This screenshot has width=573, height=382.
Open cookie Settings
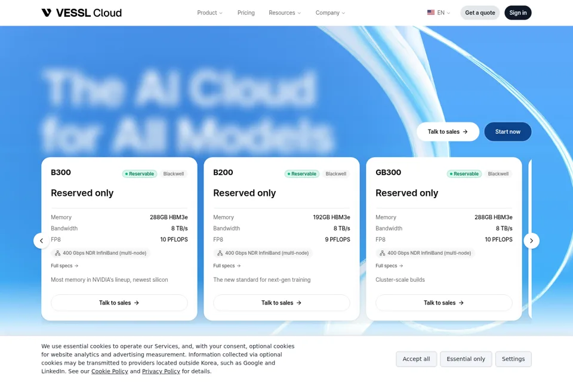[513, 359]
